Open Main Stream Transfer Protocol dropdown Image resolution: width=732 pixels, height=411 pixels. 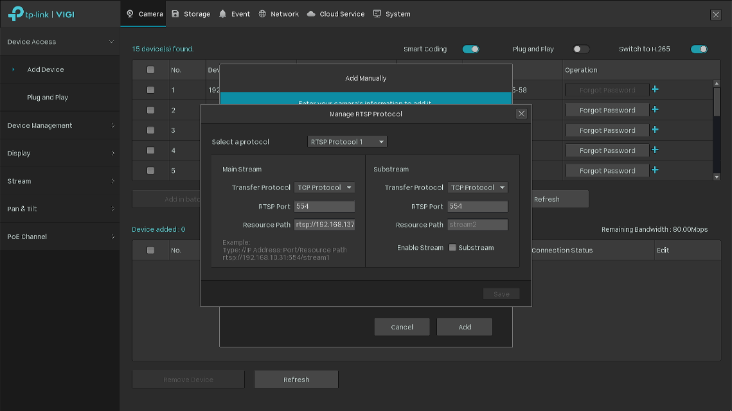(324, 188)
